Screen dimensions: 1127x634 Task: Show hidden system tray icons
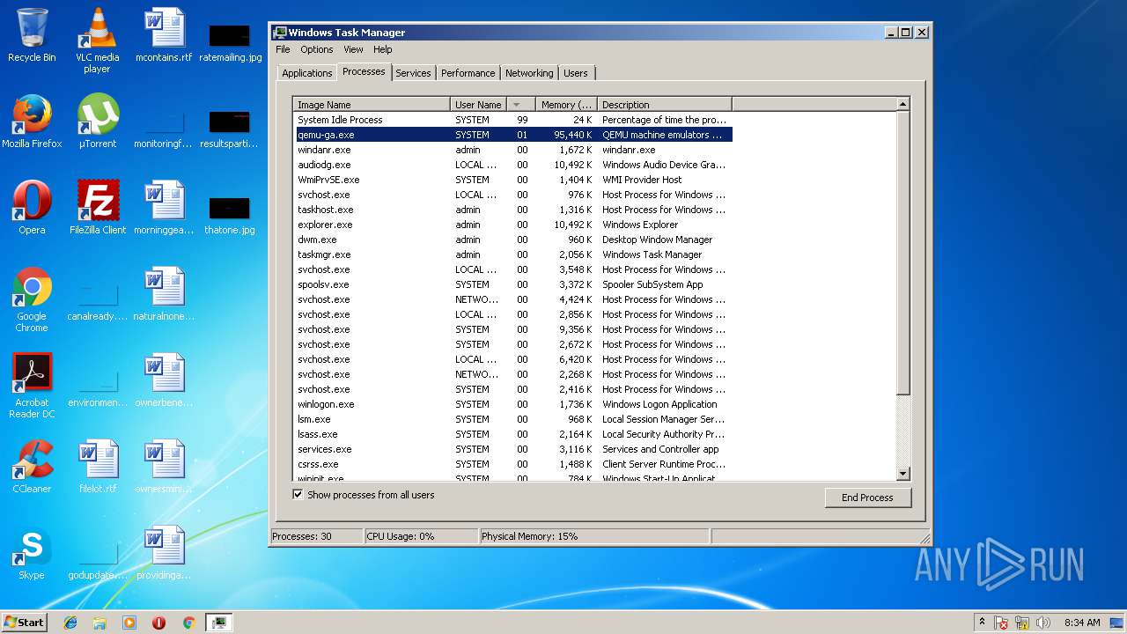click(982, 623)
